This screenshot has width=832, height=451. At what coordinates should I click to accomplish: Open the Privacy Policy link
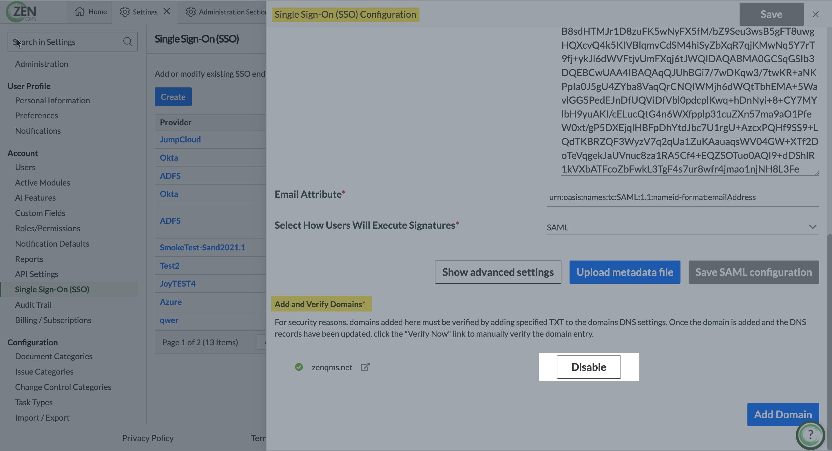click(x=148, y=438)
